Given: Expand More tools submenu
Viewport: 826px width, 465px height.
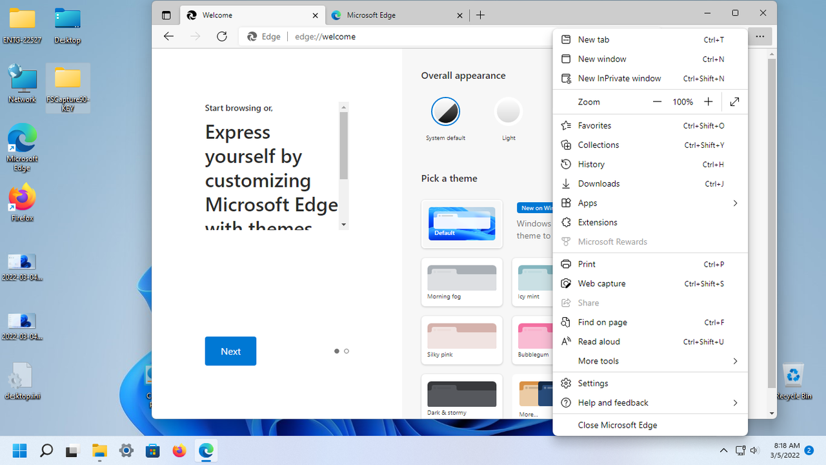Looking at the screenshot, I should pyautogui.click(x=650, y=361).
